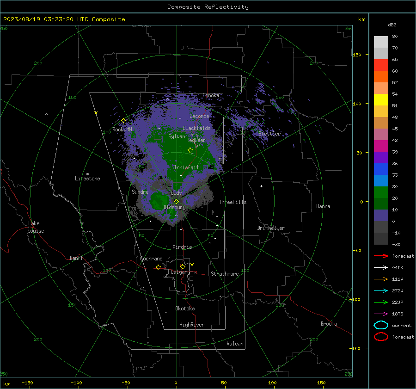Click the yellow 51–54 dBZ color band
The width and height of the screenshot is (416, 389).
coord(381,100)
